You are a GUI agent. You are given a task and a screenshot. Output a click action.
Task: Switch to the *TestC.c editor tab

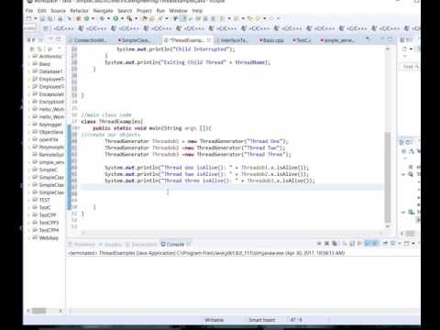pyautogui.click(x=302, y=40)
